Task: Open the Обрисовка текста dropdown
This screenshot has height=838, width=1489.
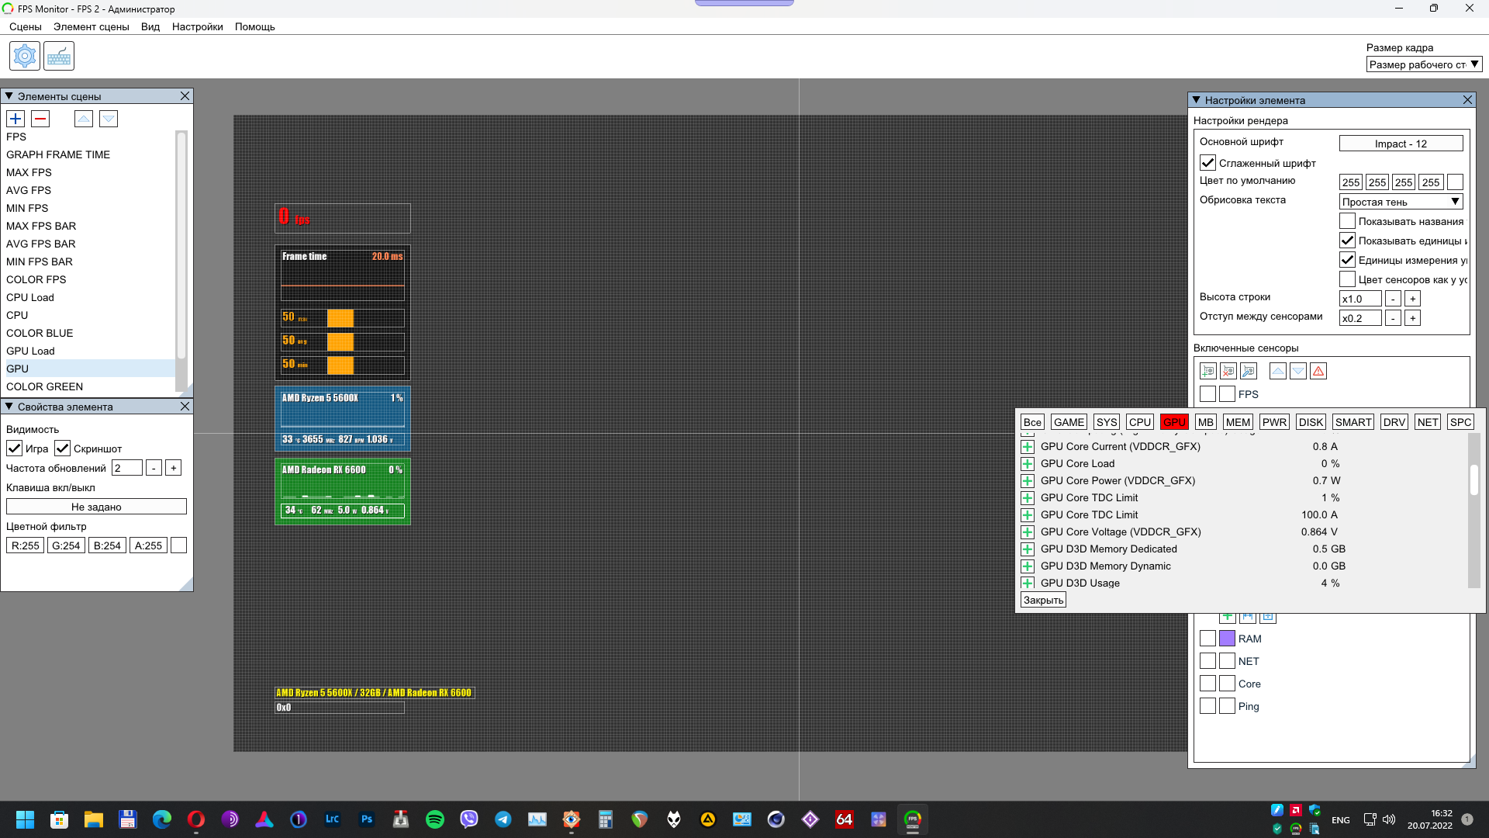Action: coord(1401,202)
